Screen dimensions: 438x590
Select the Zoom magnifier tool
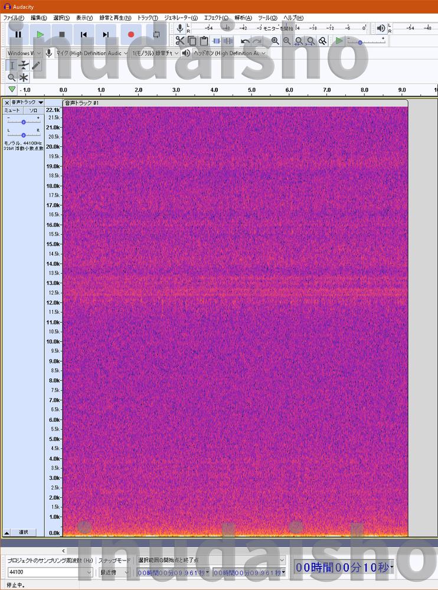(12, 77)
